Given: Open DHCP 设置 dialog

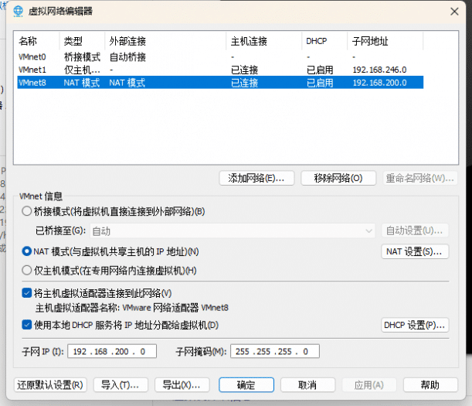Looking at the screenshot, I should (415, 325).
